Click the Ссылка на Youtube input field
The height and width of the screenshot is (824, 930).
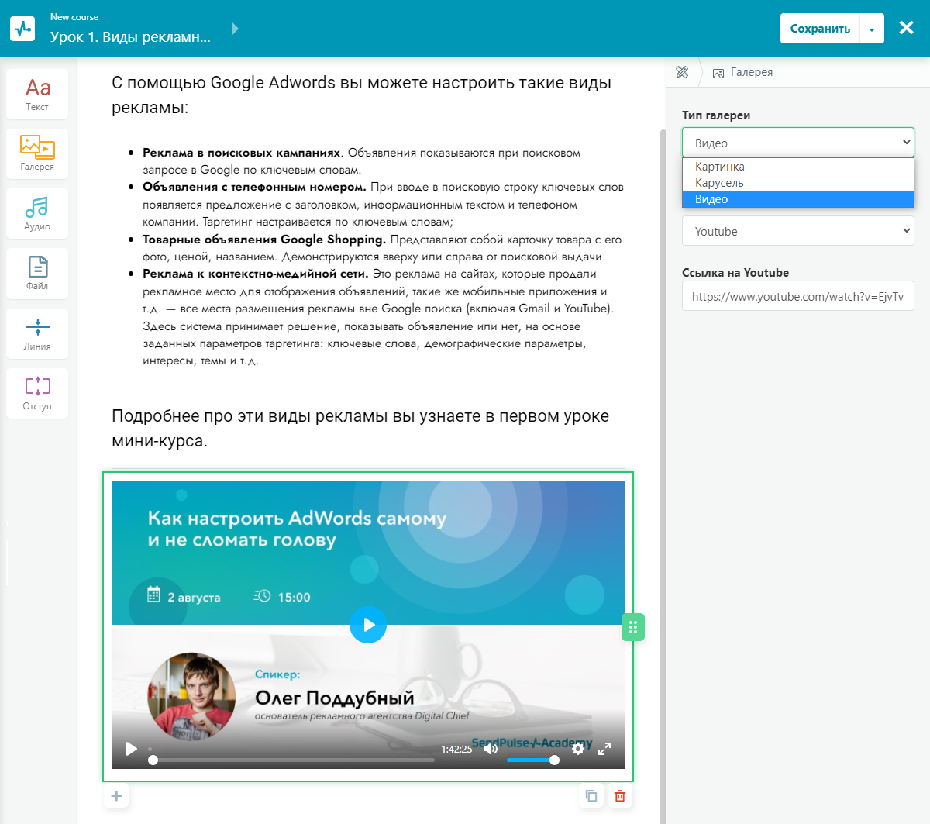pos(798,296)
